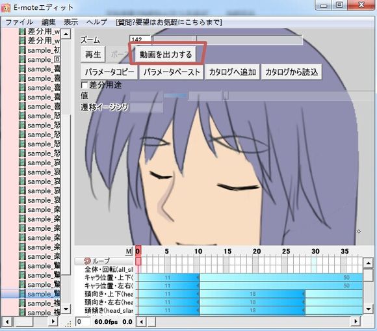Click frame 15 on the timeline ruler
This screenshot has width=377, height=331.
(227, 252)
